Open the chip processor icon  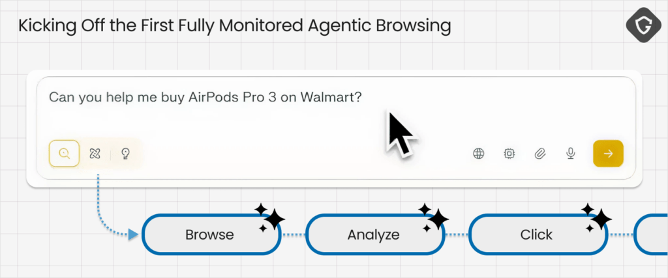pos(509,154)
